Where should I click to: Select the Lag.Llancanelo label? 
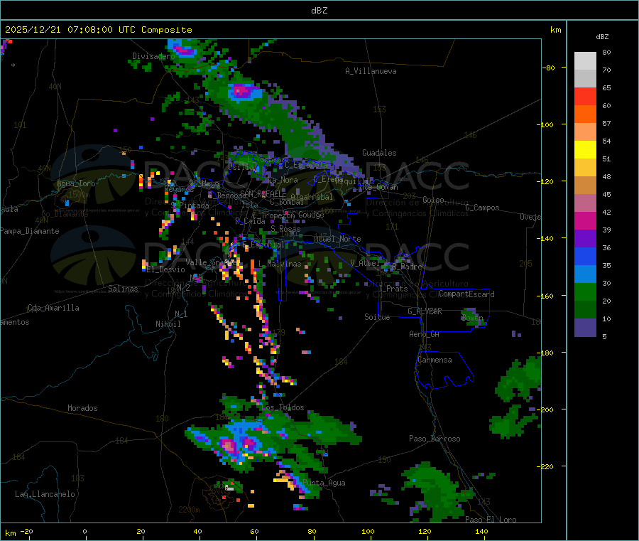[x=45, y=494]
